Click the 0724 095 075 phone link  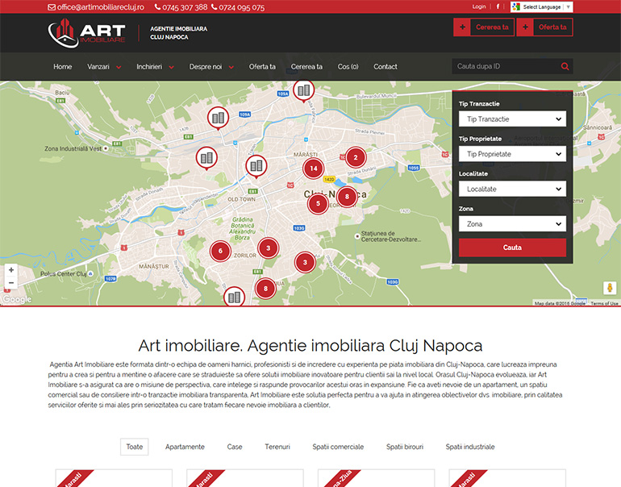(x=242, y=7)
